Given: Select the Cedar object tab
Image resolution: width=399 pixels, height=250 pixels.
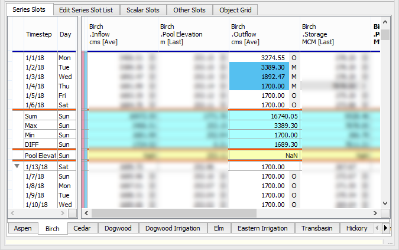Looking at the screenshot, I should point(82,228).
